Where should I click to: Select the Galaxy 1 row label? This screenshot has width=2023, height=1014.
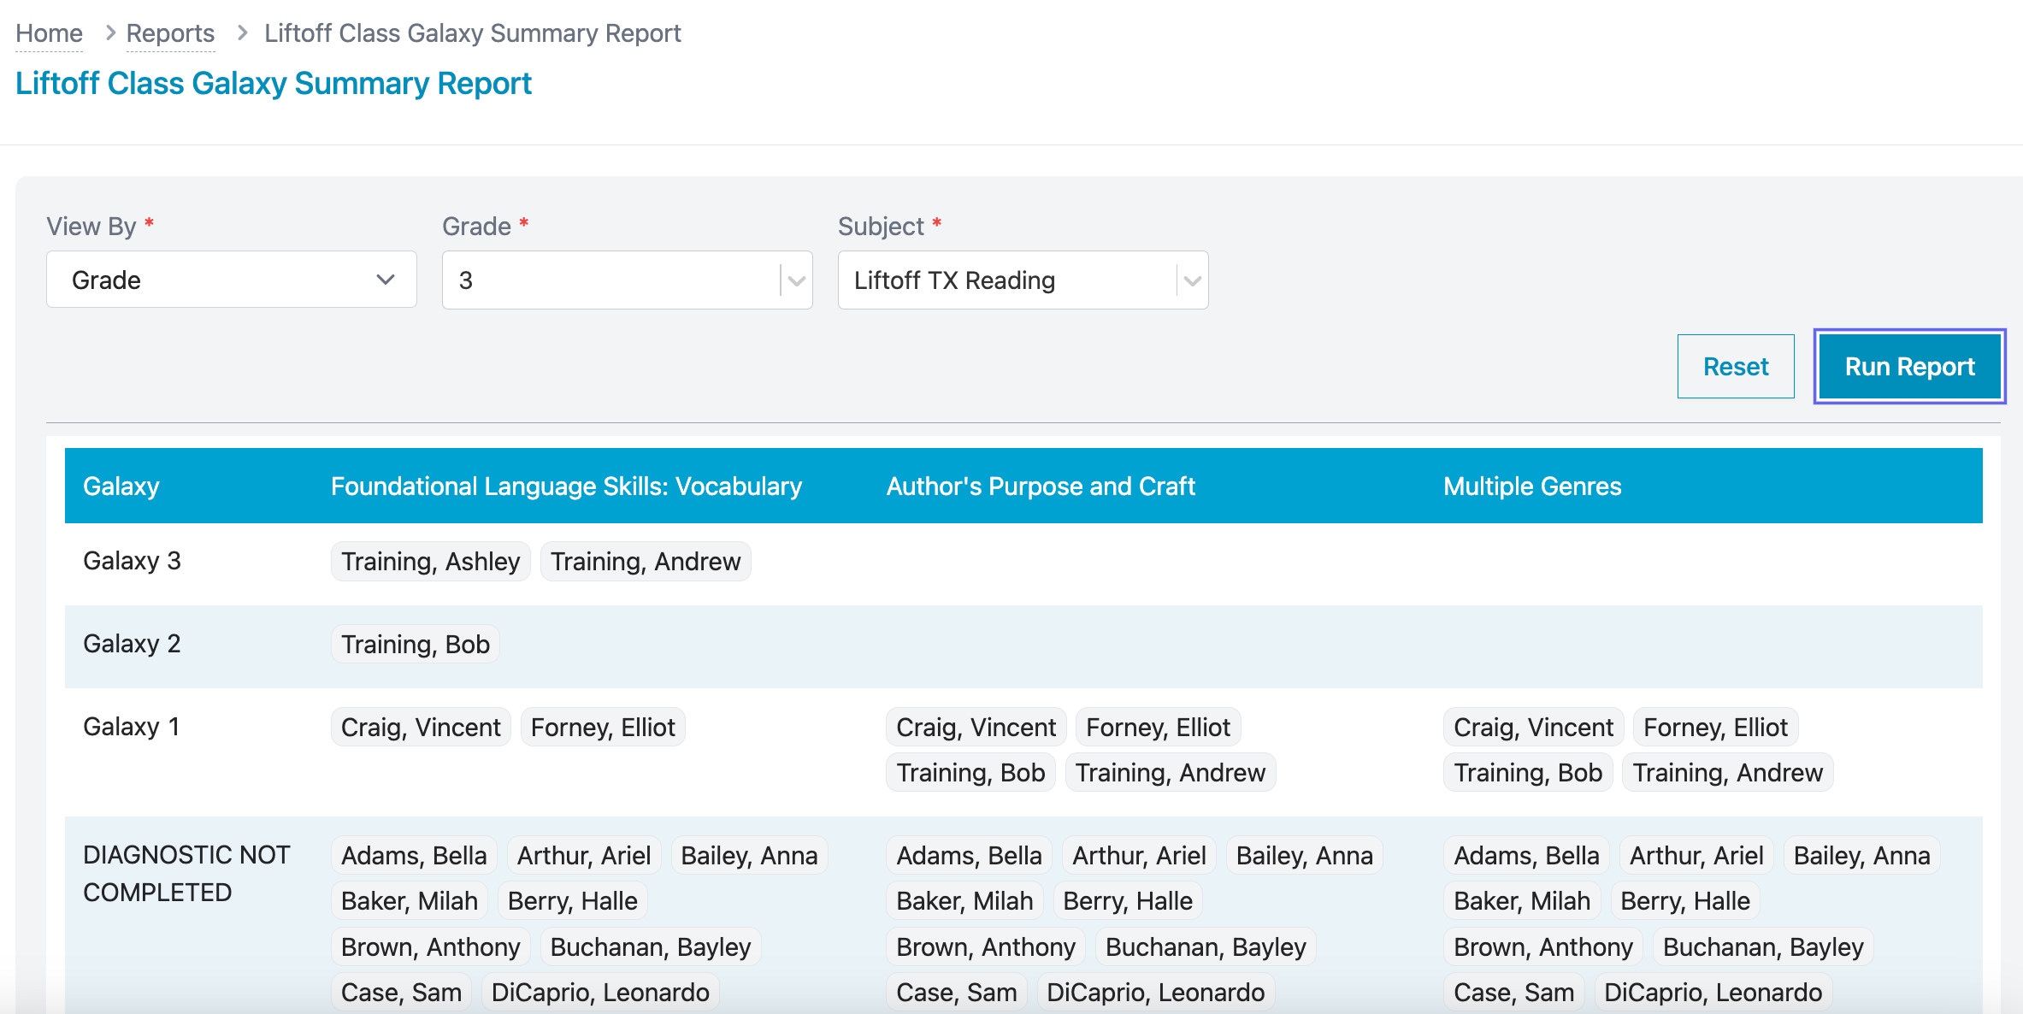click(x=131, y=727)
